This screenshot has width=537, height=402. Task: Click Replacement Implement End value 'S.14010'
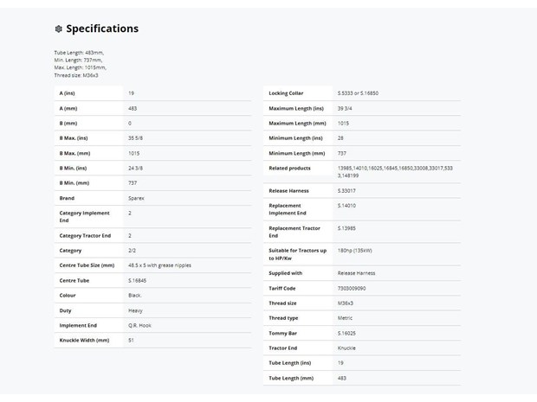tap(346, 206)
